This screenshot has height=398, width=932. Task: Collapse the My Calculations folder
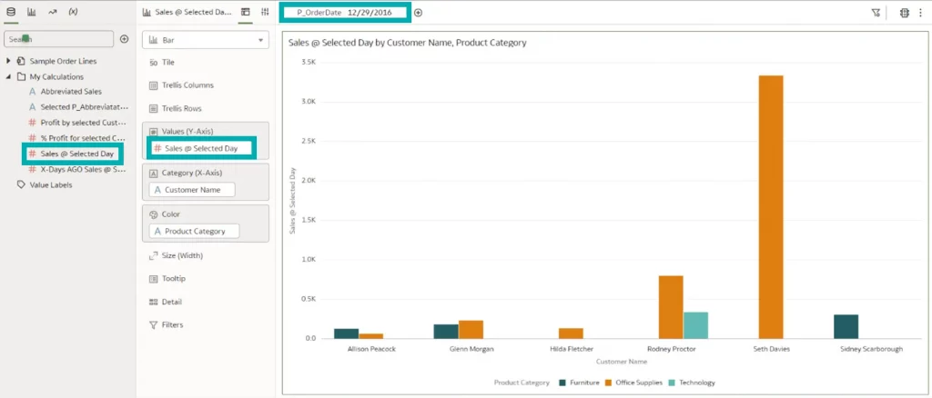tap(8, 77)
